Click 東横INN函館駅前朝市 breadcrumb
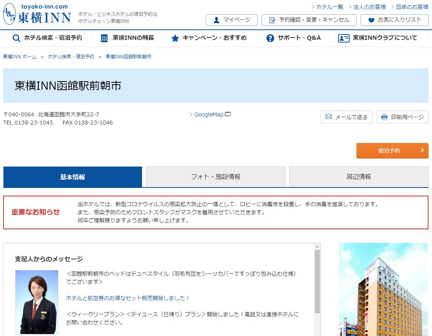 click(128, 57)
